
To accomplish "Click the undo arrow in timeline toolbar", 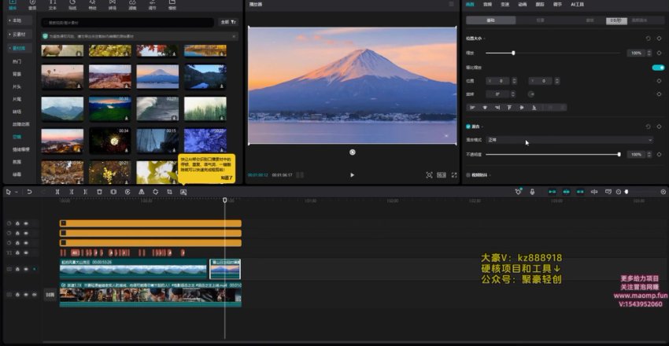I will tap(29, 192).
